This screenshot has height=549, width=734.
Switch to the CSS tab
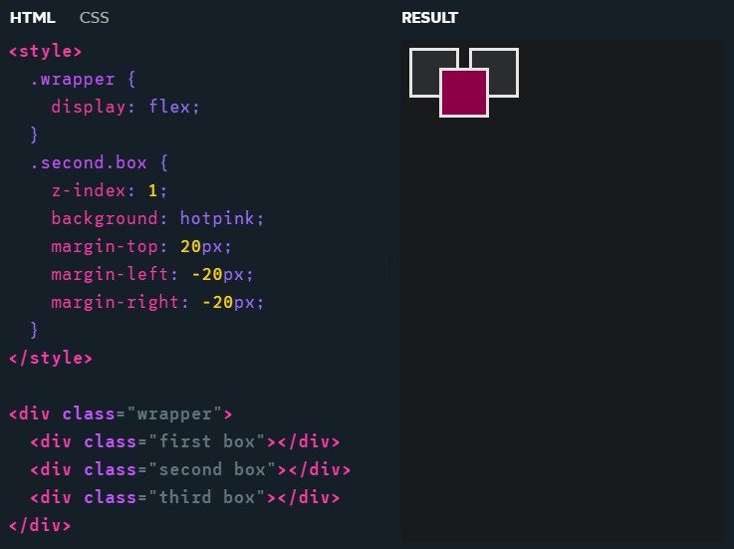(x=94, y=18)
